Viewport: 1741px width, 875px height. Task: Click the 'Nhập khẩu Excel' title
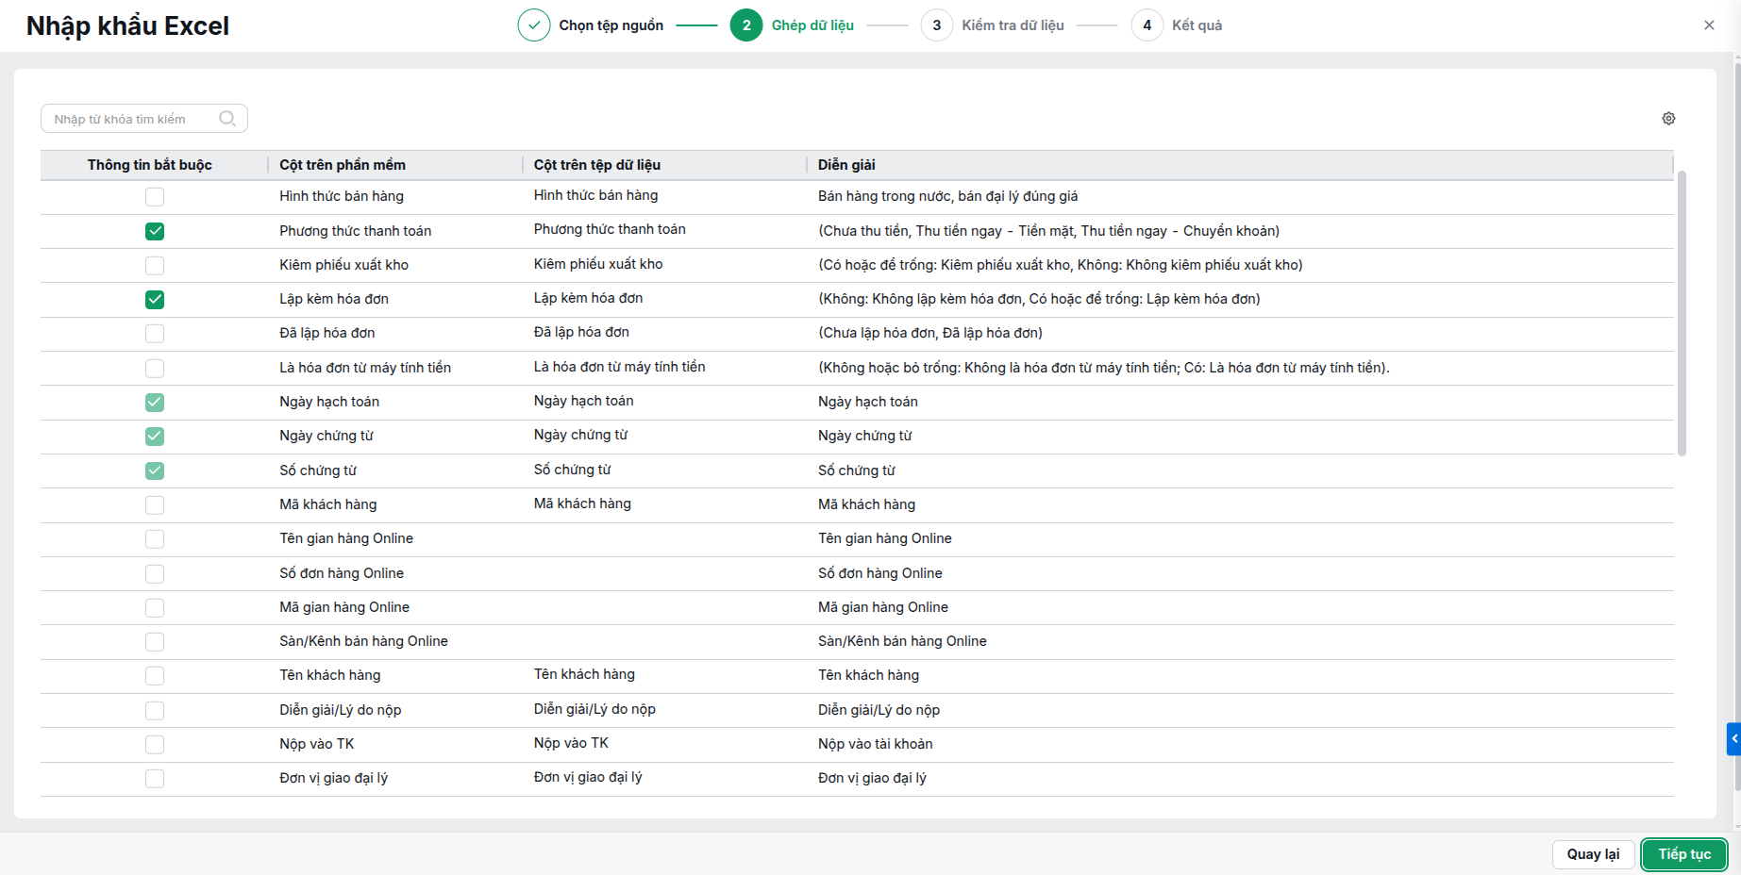(127, 25)
